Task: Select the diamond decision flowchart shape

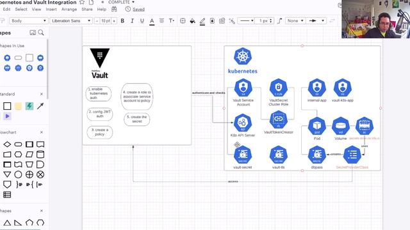Action: pyautogui.click(x=7, y=144)
